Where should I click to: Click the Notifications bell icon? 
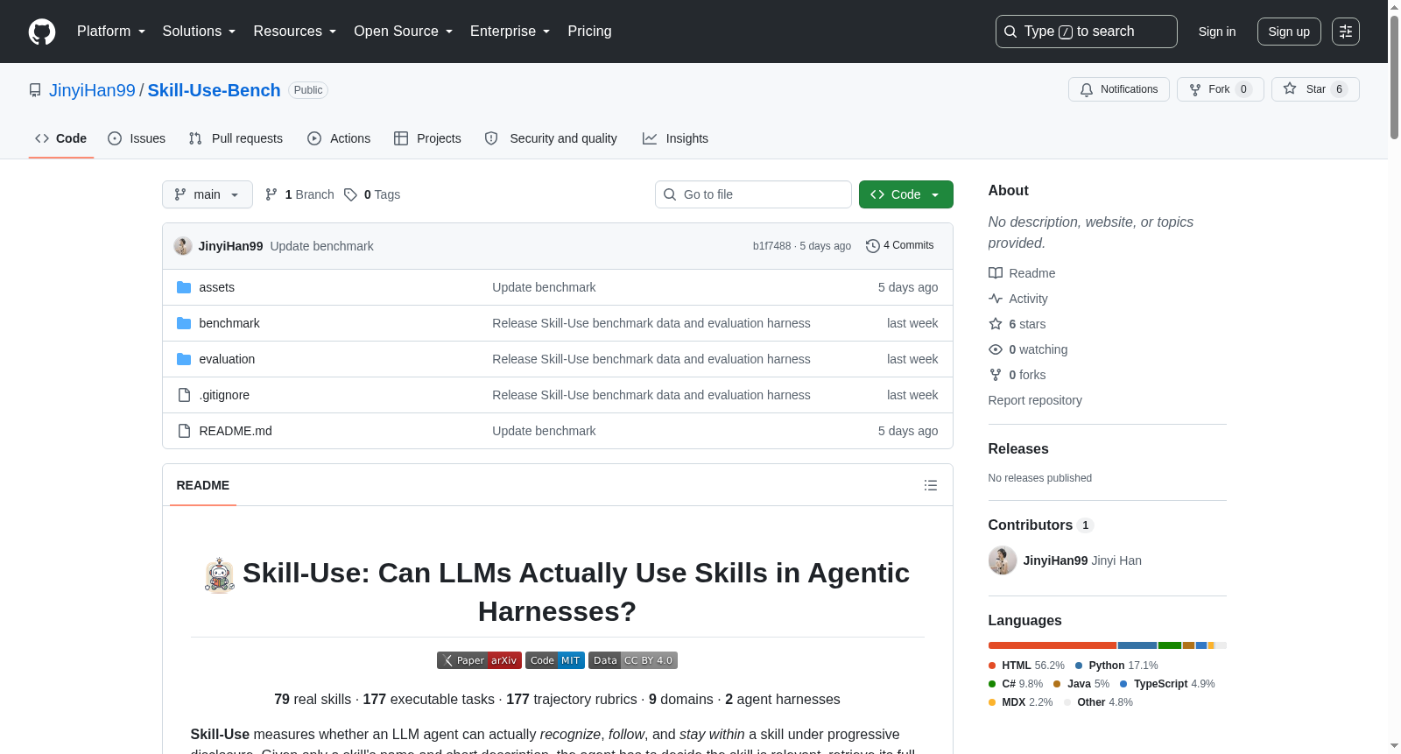coord(1087,89)
